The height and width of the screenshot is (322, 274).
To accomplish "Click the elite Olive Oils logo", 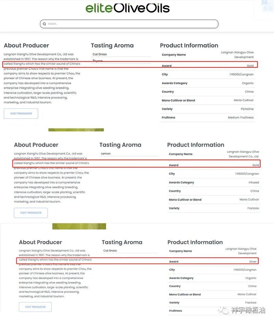I will pos(127,8).
